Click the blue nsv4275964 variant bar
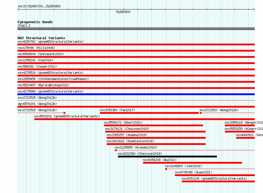This screenshot has height=193, width=263. [136, 94]
